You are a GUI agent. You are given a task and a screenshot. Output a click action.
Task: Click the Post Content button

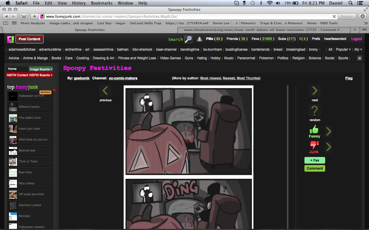pyautogui.click(x=29, y=39)
